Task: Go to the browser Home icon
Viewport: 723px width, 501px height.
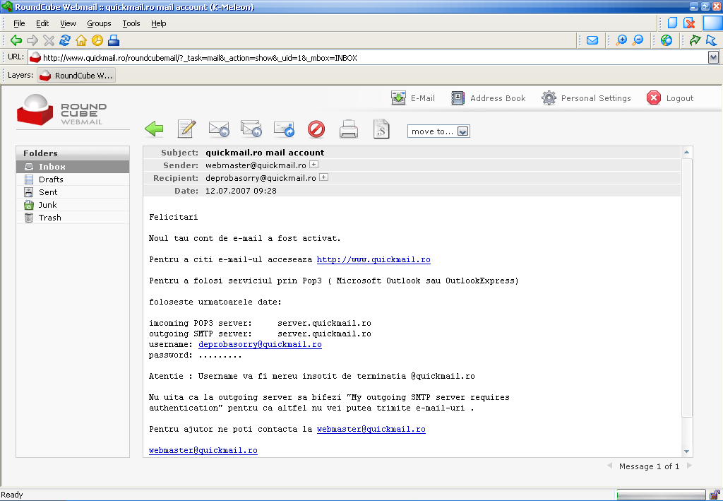Action: pyautogui.click(x=81, y=40)
